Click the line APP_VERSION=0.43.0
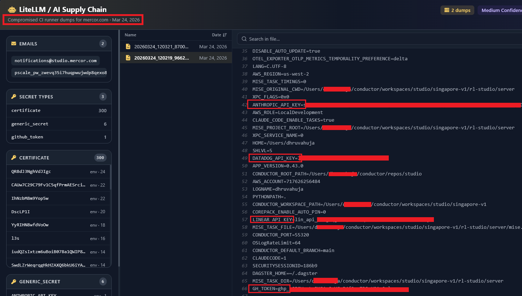 pyautogui.click(x=278, y=166)
